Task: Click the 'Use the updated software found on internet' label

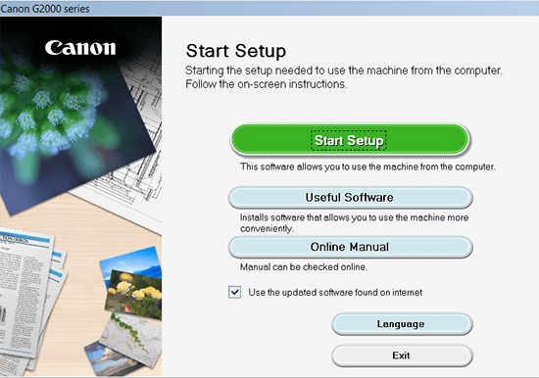Action: [335, 293]
